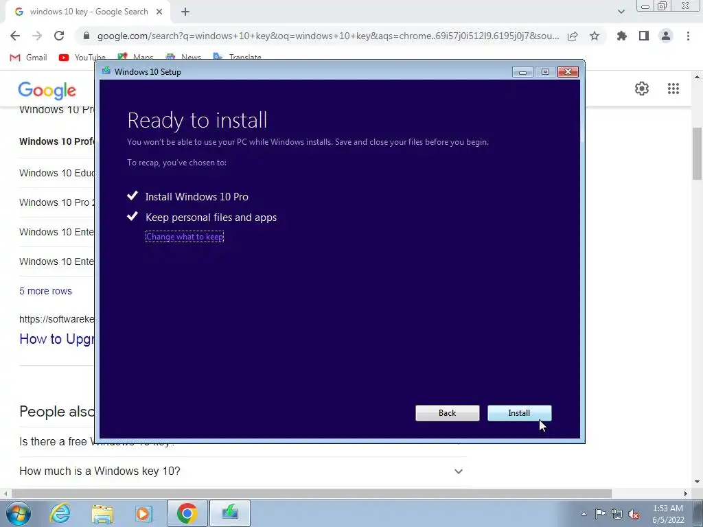Switch to Windows 10 Setup taskbar icon

[x=229, y=513]
